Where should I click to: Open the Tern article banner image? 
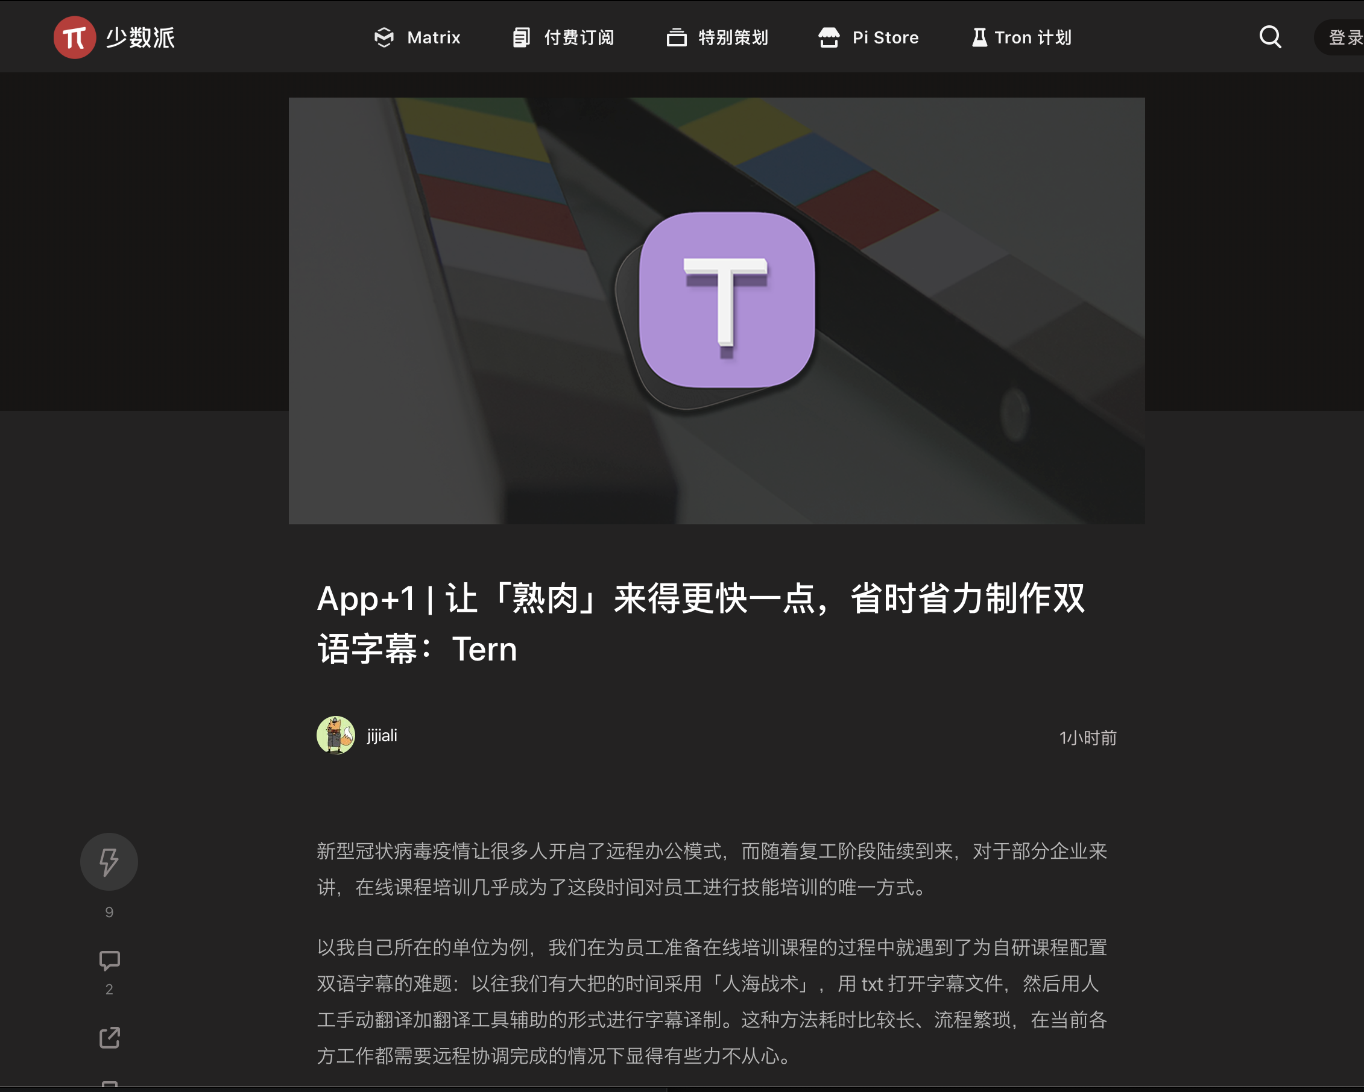pos(716,310)
